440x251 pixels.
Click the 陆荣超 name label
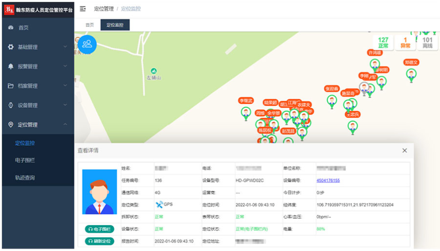pyautogui.click(x=270, y=102)
